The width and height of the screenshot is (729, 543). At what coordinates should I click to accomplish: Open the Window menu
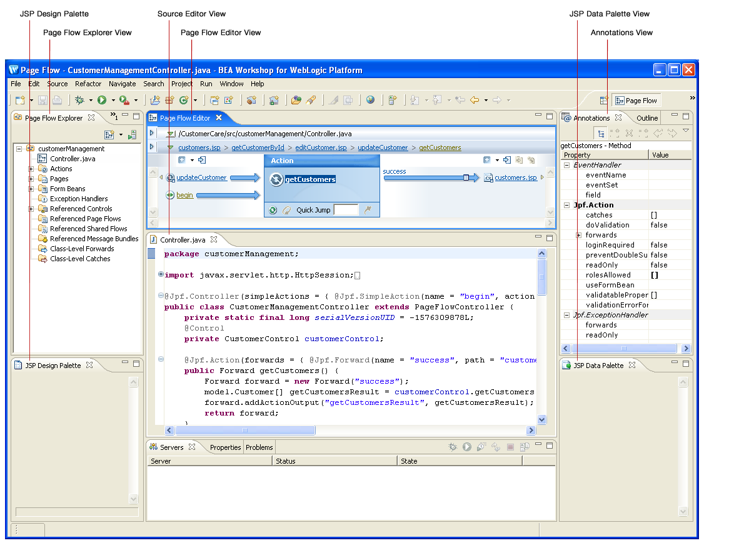[231, 84]
